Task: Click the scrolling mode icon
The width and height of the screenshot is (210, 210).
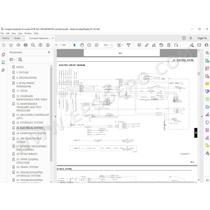Action: click(128, 45)
